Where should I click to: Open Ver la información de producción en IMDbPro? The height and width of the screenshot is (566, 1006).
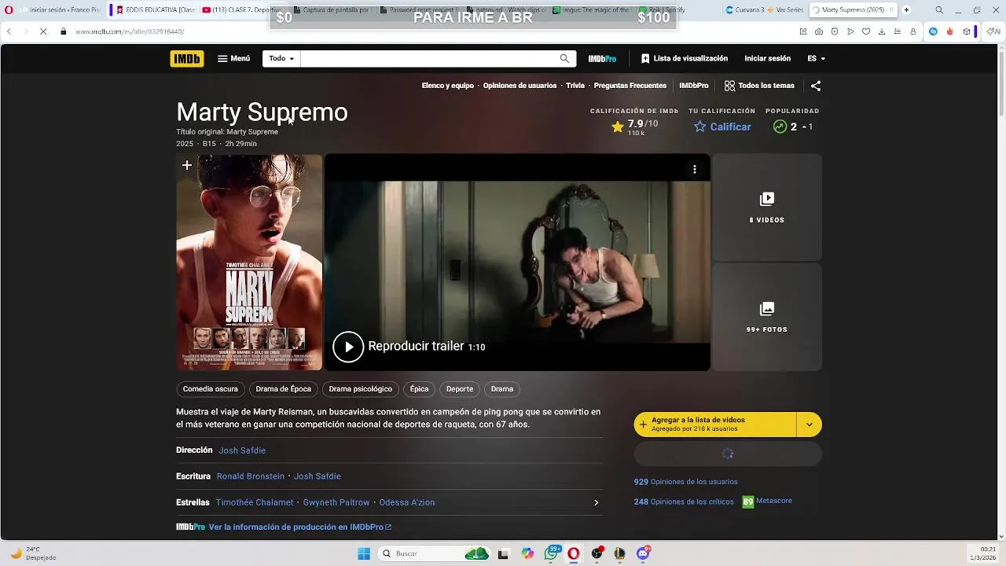point(299,527)
